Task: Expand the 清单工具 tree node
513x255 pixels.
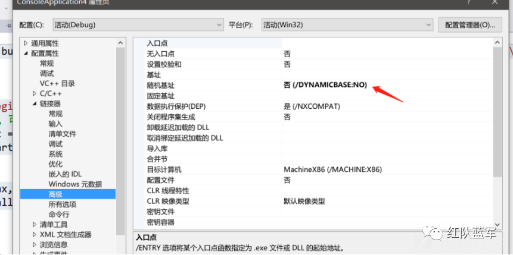Action: [x=35, y=225]
